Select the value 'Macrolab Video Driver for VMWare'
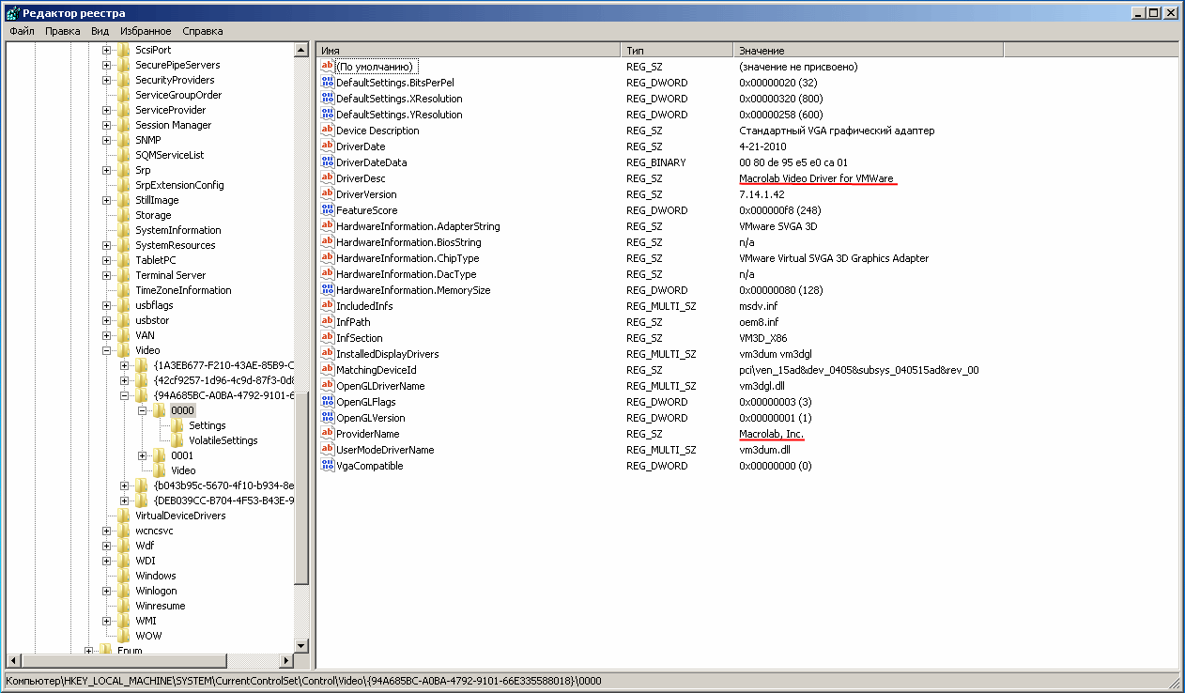1185x693 pixels. click(x=817, y=178)
